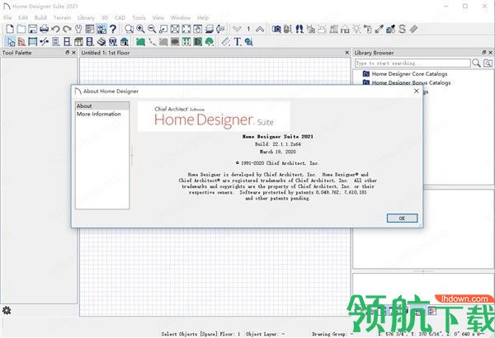495x338 pixels.
Task: Click the Undo arrow icon
Action: click(x=55, y=29)
